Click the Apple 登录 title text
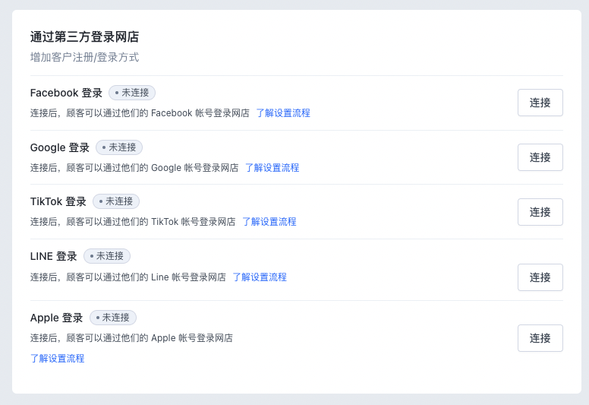This screenshot has height=405, width=589. [56, 318]
